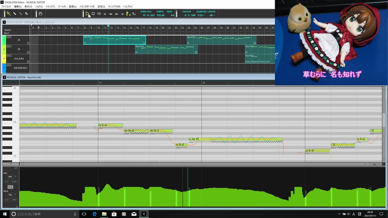
Task: Click the PIT parameter button
Action: tap(7, 182)
